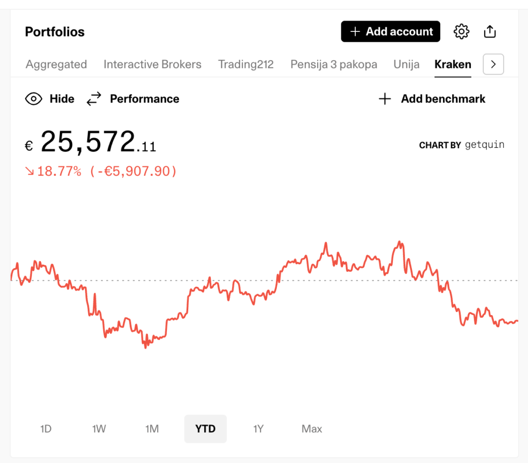Open the portfolio settings gear icon
This screenshot has width=528, height=463.
(461, 32)
